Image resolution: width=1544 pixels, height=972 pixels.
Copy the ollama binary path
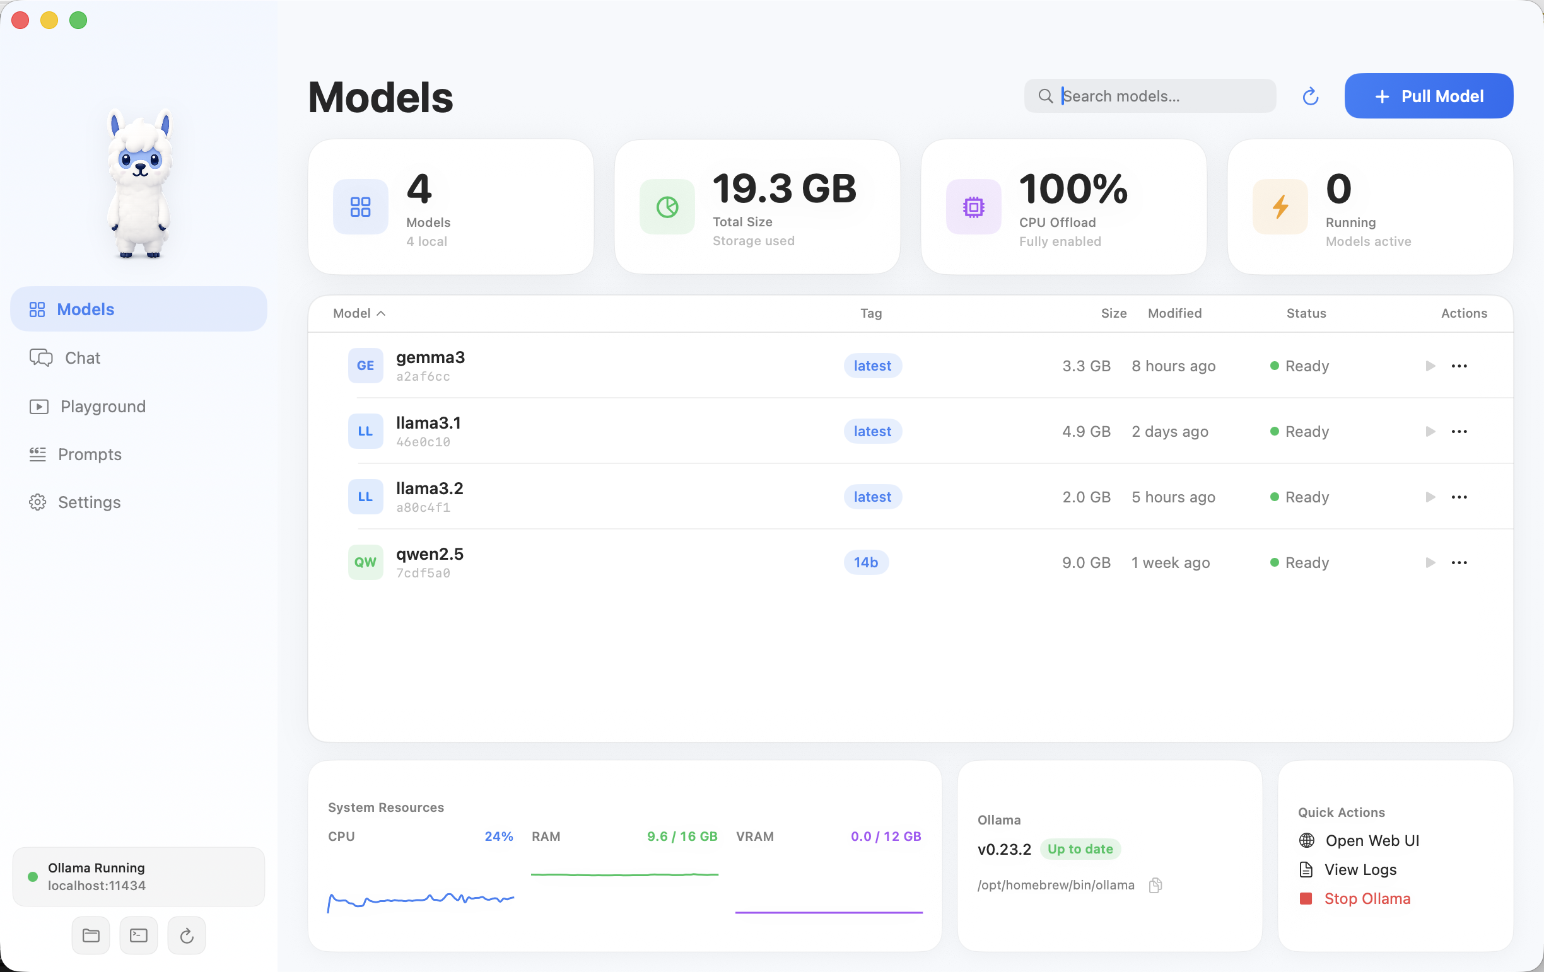1155,885
